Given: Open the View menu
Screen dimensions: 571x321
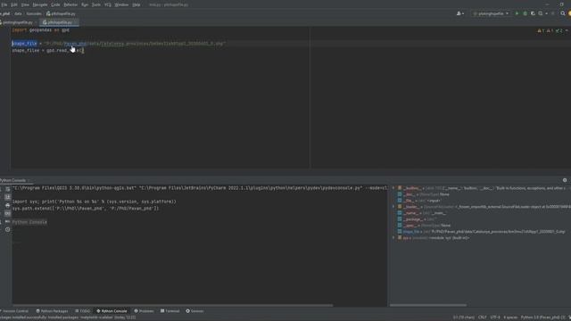Looking at the screenshot, I should click(25, 4).
